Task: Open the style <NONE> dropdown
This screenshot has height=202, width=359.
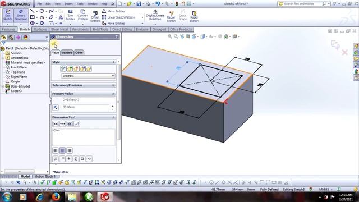Action: [x=88, y=76]
